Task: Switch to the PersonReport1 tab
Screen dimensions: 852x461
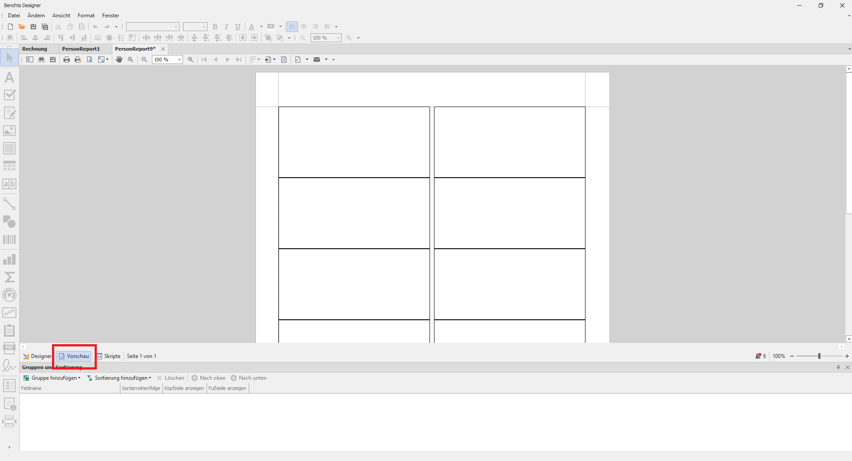Action: point(81,49)
